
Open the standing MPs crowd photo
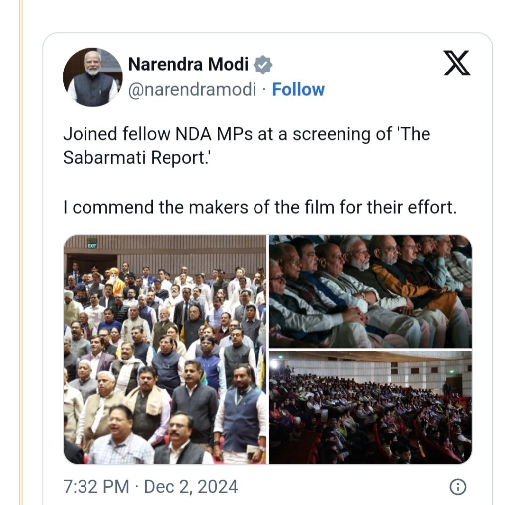(x=165, y=349)
